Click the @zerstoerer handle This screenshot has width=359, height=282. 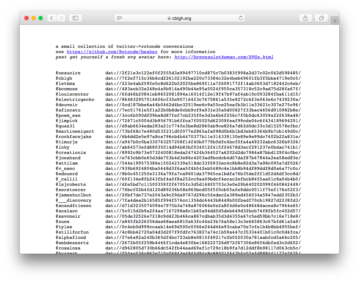(71, 190)
